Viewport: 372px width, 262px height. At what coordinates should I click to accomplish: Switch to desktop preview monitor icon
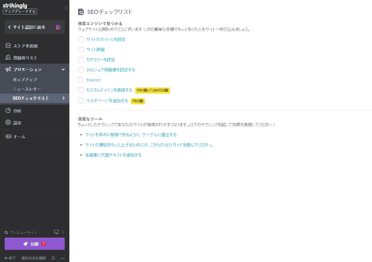[x=56, y=232]
